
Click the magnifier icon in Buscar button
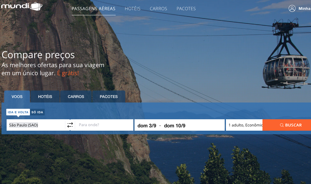282,125
